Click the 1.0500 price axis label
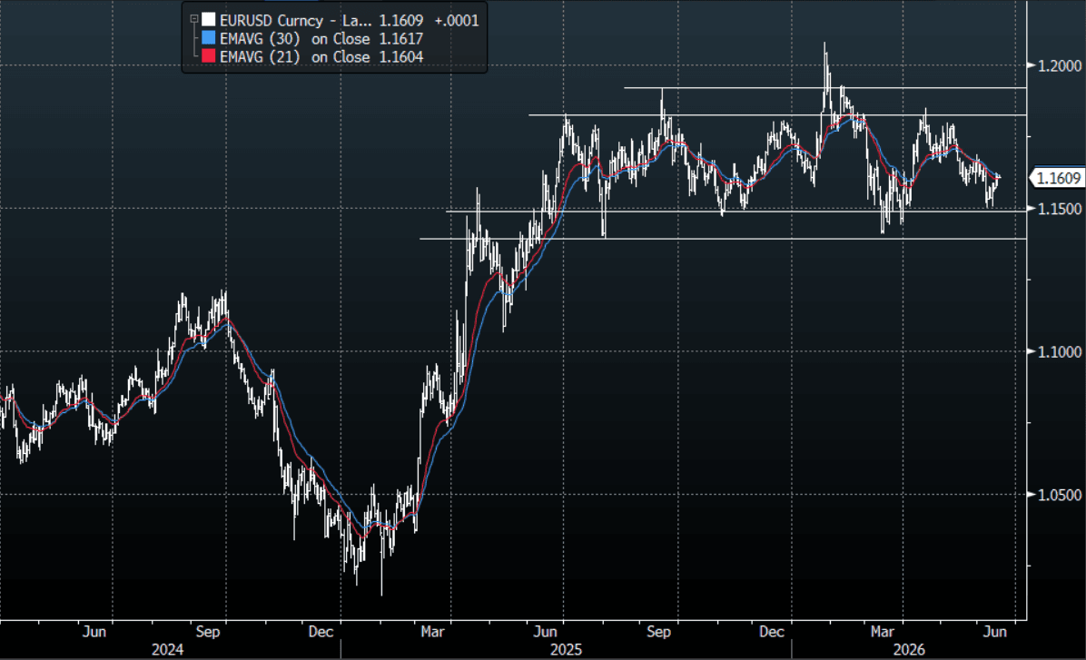This screenshot has width=1086, height=660. (x=1059, y=495)
